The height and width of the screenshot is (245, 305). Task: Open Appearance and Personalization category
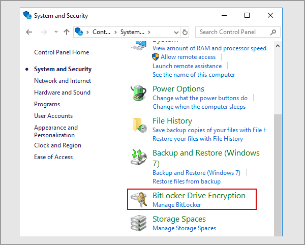56,131
